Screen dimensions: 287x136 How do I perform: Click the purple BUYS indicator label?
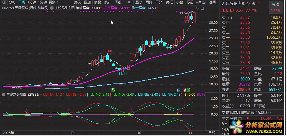click(201, 95)
